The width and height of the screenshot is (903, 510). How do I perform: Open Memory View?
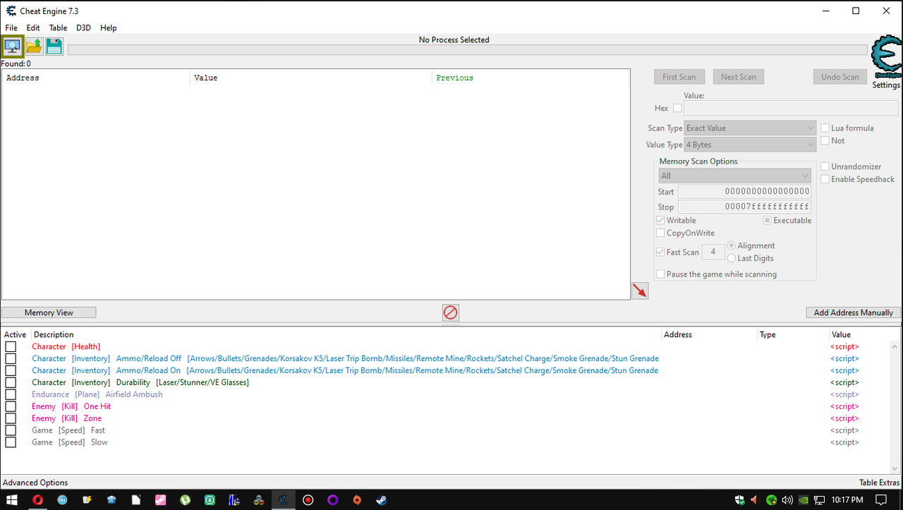[x=49, y=312]
